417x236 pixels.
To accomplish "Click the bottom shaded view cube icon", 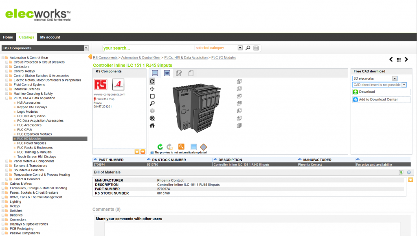I will [239, 125].
